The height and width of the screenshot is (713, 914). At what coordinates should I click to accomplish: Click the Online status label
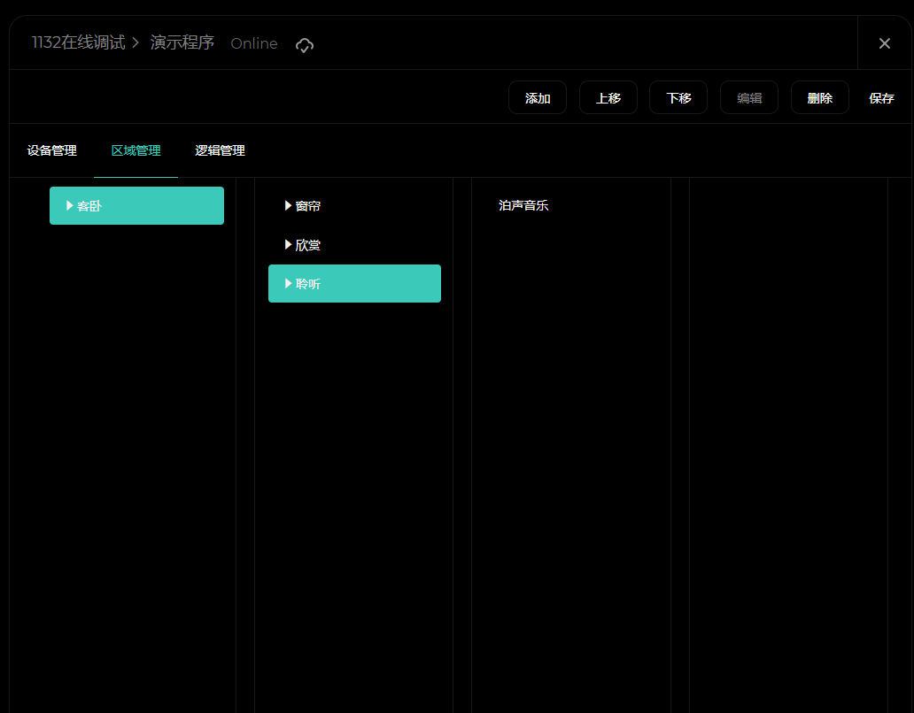[254, 43]
